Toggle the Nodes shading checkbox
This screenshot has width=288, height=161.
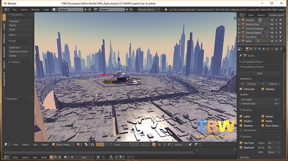point(263,121)
